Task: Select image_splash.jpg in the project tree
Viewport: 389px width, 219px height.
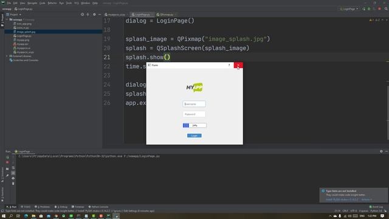Action: (26, 32)
